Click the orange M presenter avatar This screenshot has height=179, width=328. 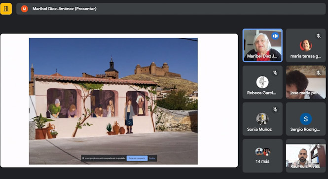(x=24, y=9)
